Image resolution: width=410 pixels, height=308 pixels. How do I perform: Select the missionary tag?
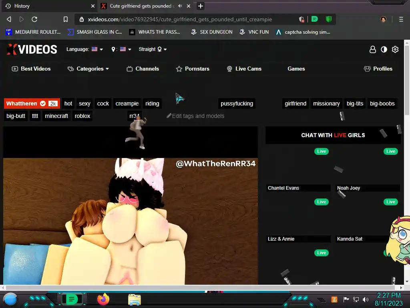click(x=326, y=103)
